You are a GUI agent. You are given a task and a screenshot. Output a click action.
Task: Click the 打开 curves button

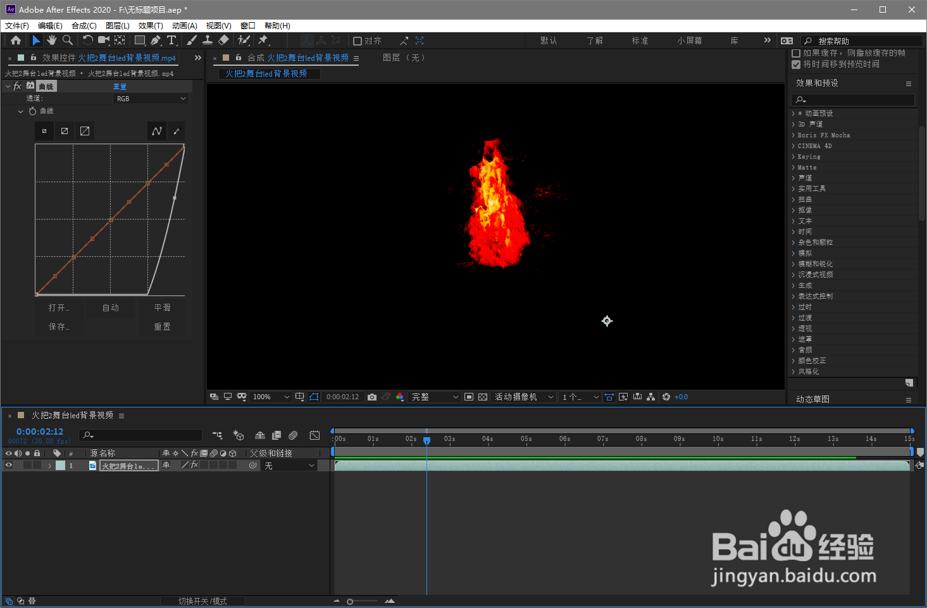pyautogui.click(x=59, y=307)
